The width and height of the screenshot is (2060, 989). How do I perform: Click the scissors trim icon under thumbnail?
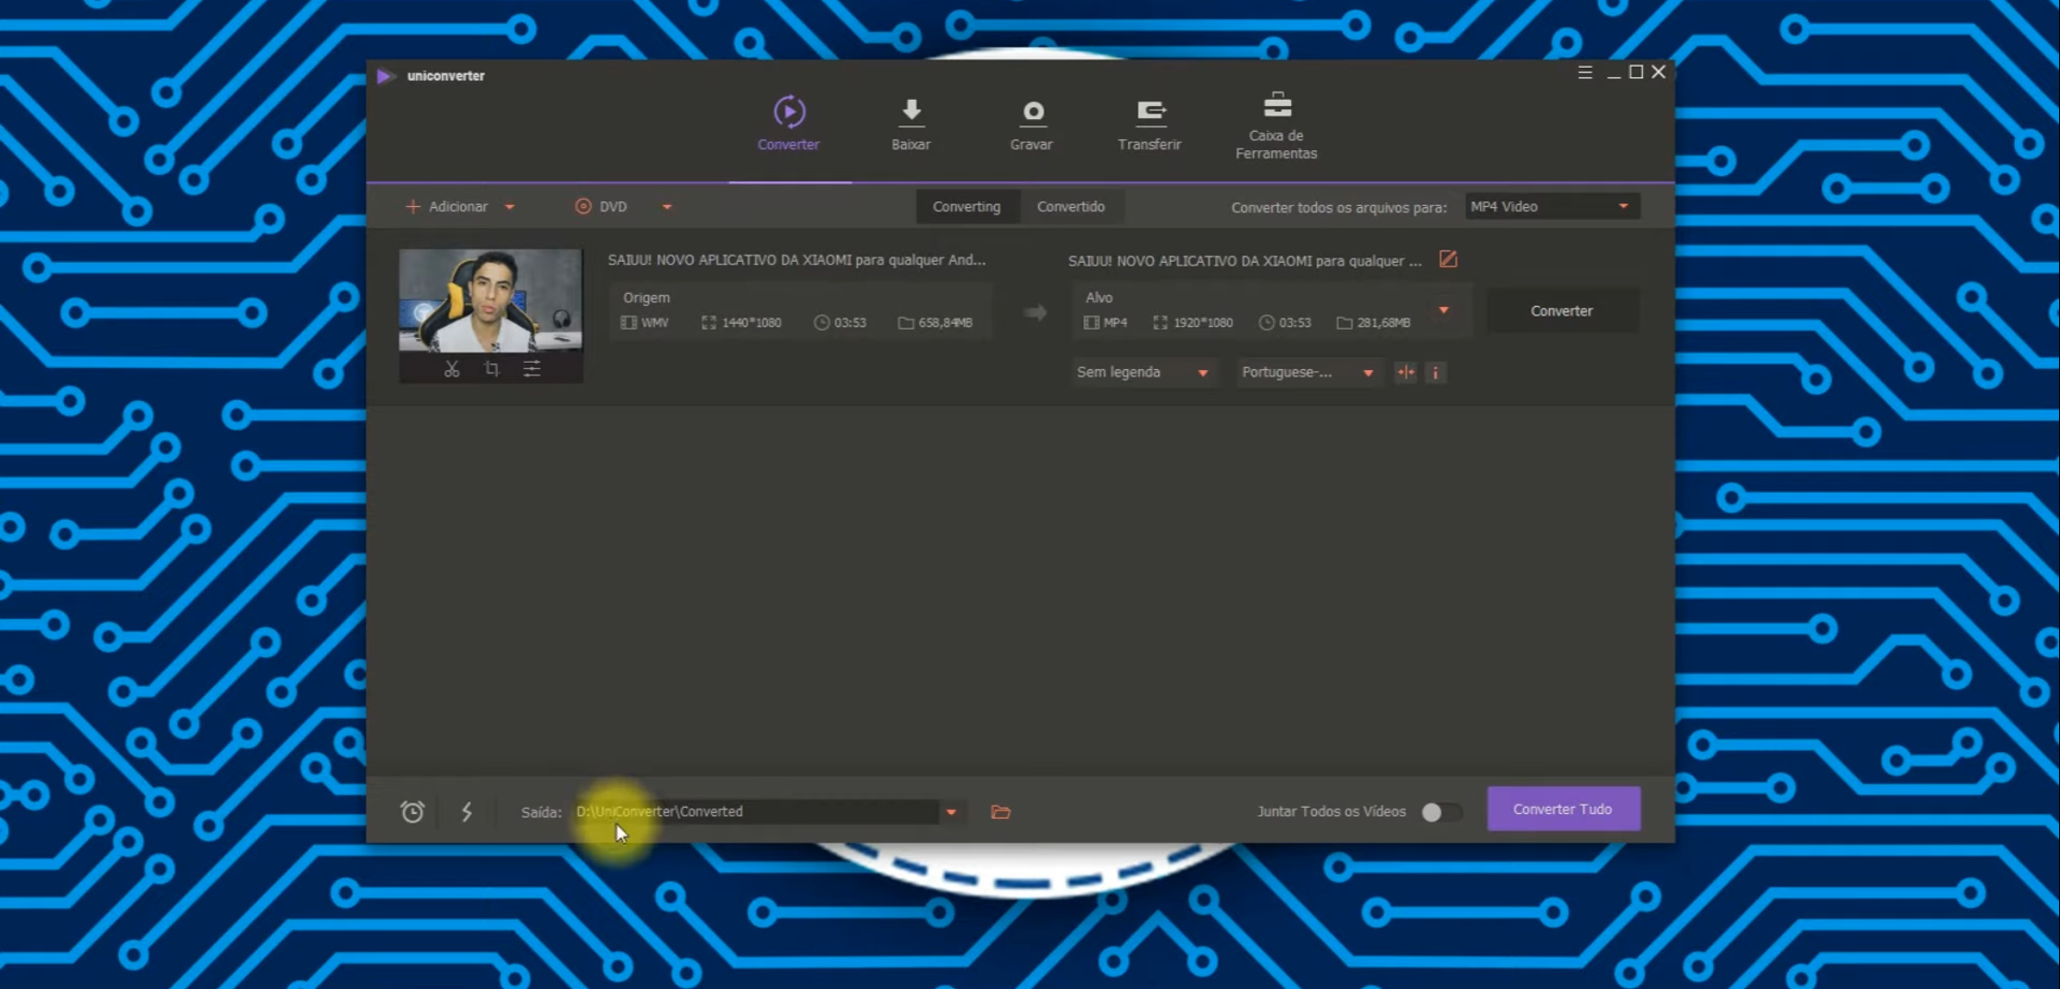click(452, 369)
